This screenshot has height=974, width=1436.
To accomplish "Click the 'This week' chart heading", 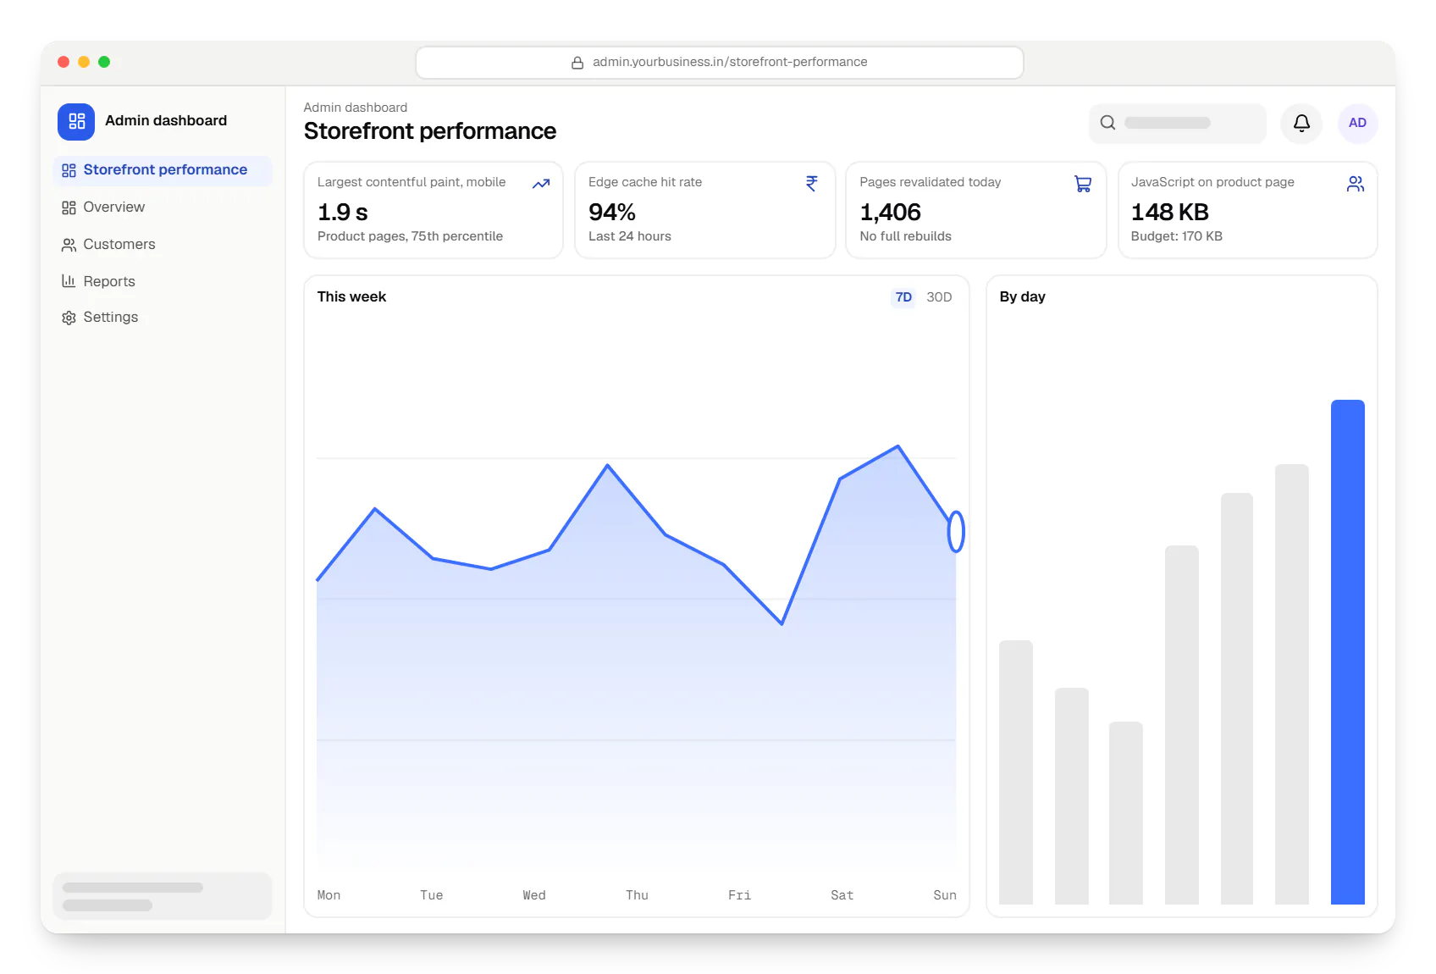I will (351, 297).
